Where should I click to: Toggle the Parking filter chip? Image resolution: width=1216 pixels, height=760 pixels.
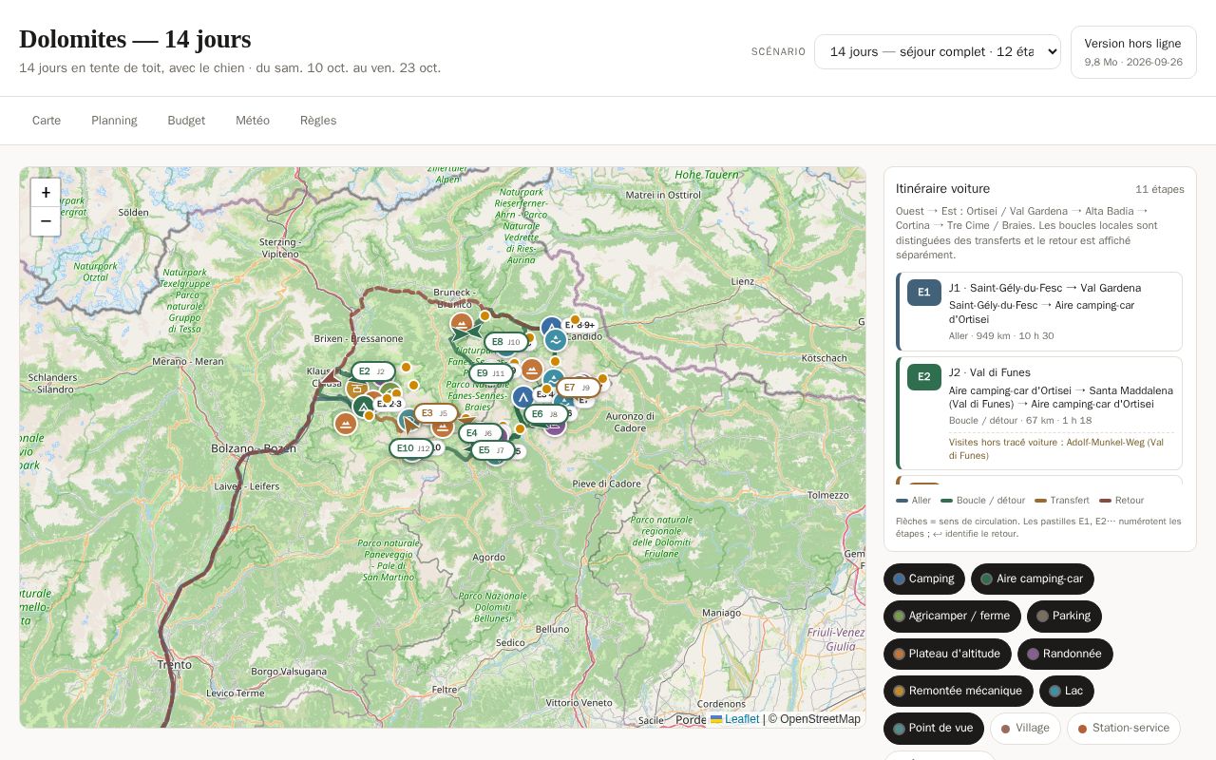[1064, 616]
